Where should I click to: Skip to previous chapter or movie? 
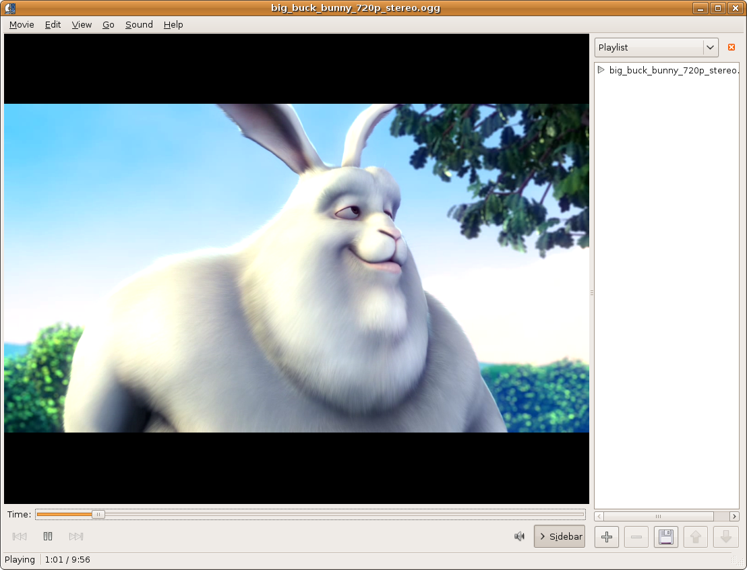[20, 537]
